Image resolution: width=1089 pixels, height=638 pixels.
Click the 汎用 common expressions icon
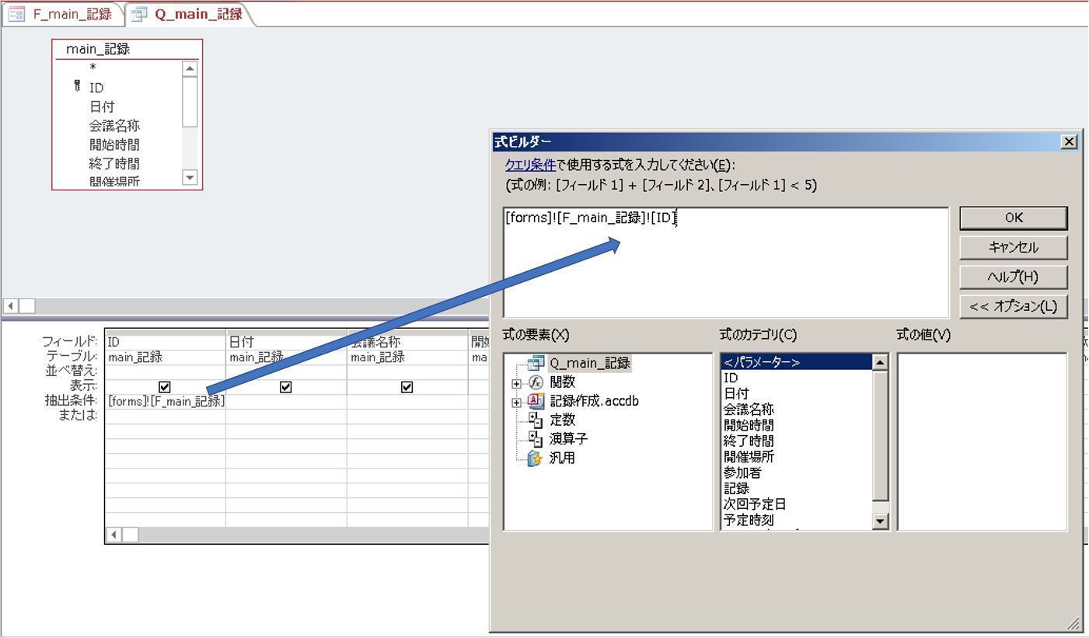536,458
